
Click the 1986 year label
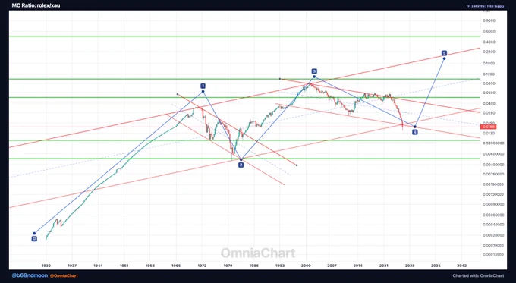pyautogui.click(x=253, y=266)
